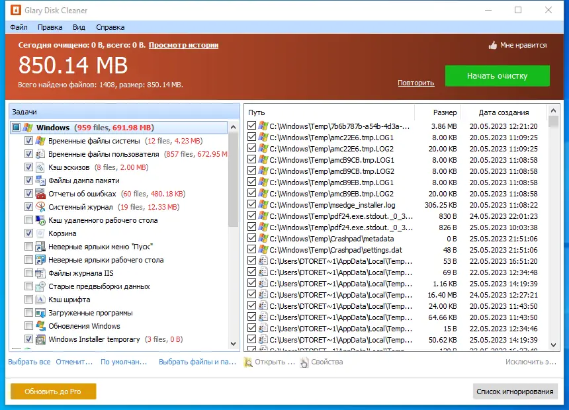This screenshot has height=410, width=569.
Task: Open Список игнорирования
Action: click(515, 391)
